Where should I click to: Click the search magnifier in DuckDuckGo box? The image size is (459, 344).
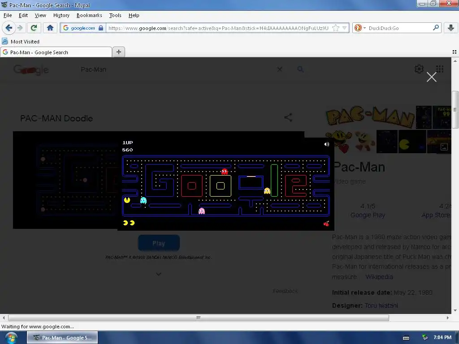tap(436, 28)
